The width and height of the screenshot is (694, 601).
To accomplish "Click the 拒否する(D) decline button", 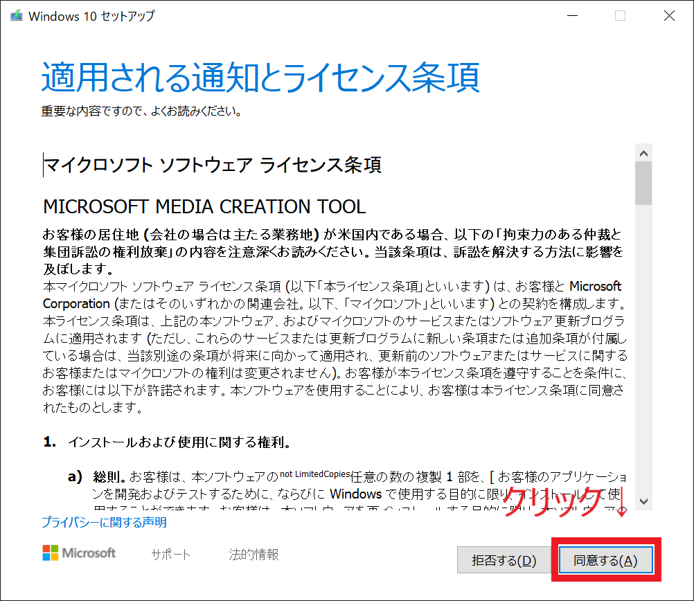I will point(504,560).
